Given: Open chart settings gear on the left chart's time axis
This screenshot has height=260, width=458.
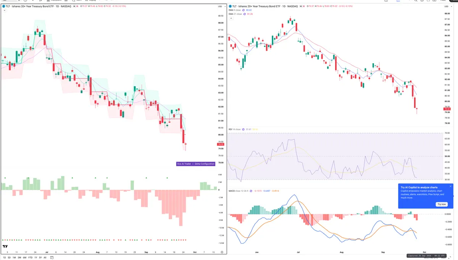Looking at the screenshot, I should [x=222, y=252].
